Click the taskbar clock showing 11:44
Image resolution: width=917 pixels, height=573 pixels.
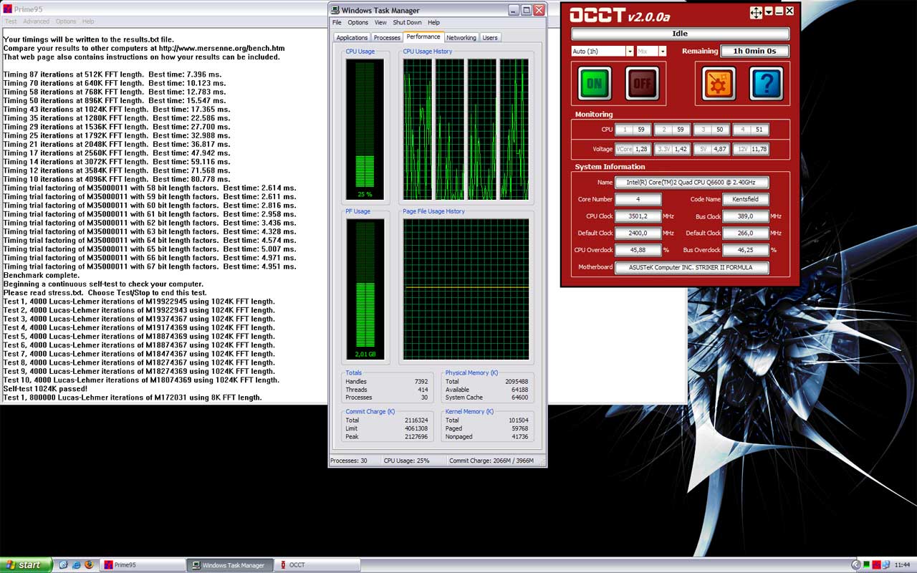click(x=902, y=565)
